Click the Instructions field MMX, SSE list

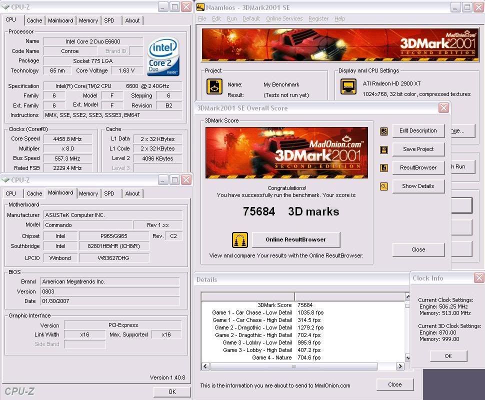112,115
